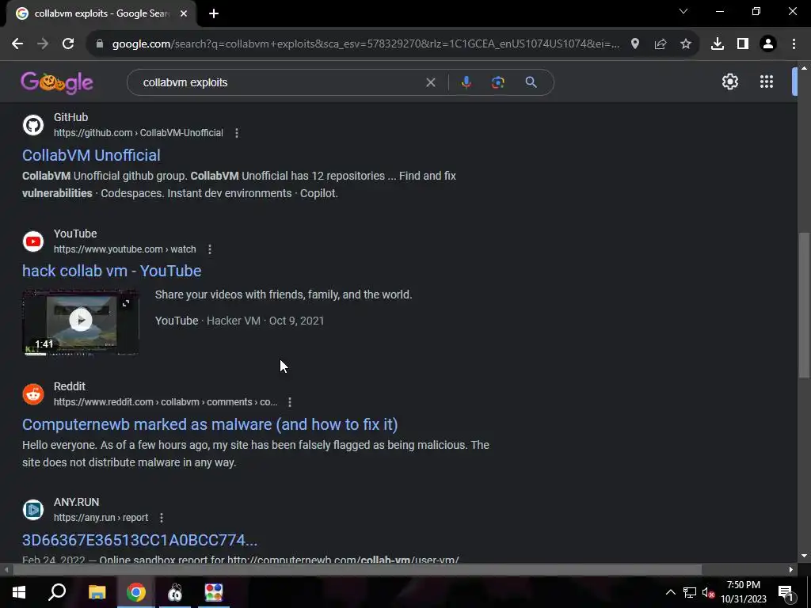
Task: Go back using the browser back arrow
Action: point(17,44)
